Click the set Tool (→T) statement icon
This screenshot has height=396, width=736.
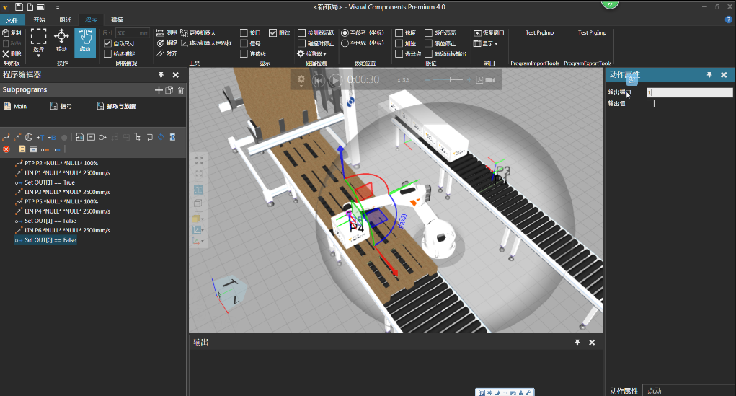40,137
